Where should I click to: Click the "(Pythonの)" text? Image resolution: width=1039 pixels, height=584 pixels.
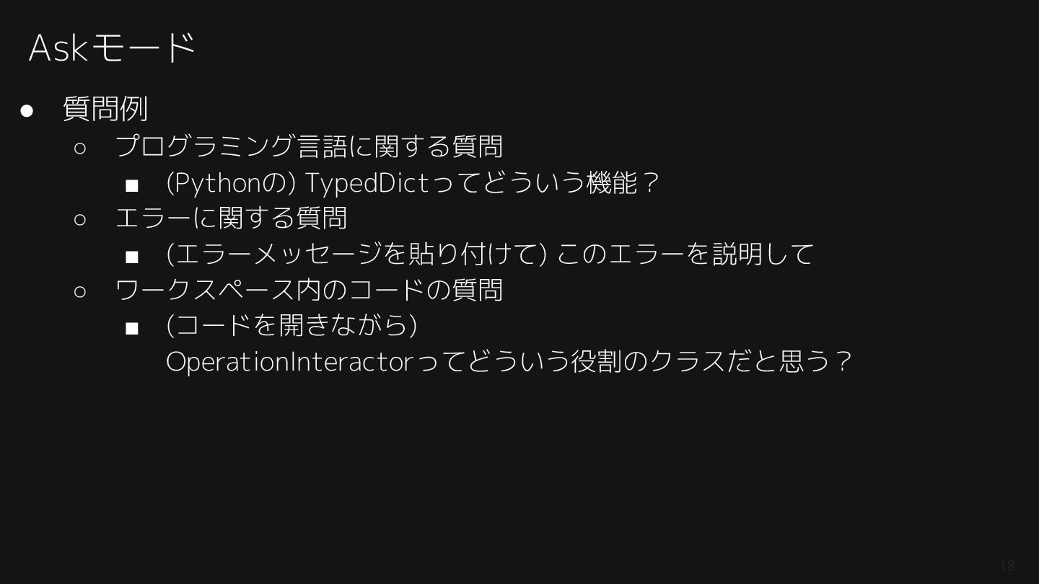point(231,183)
